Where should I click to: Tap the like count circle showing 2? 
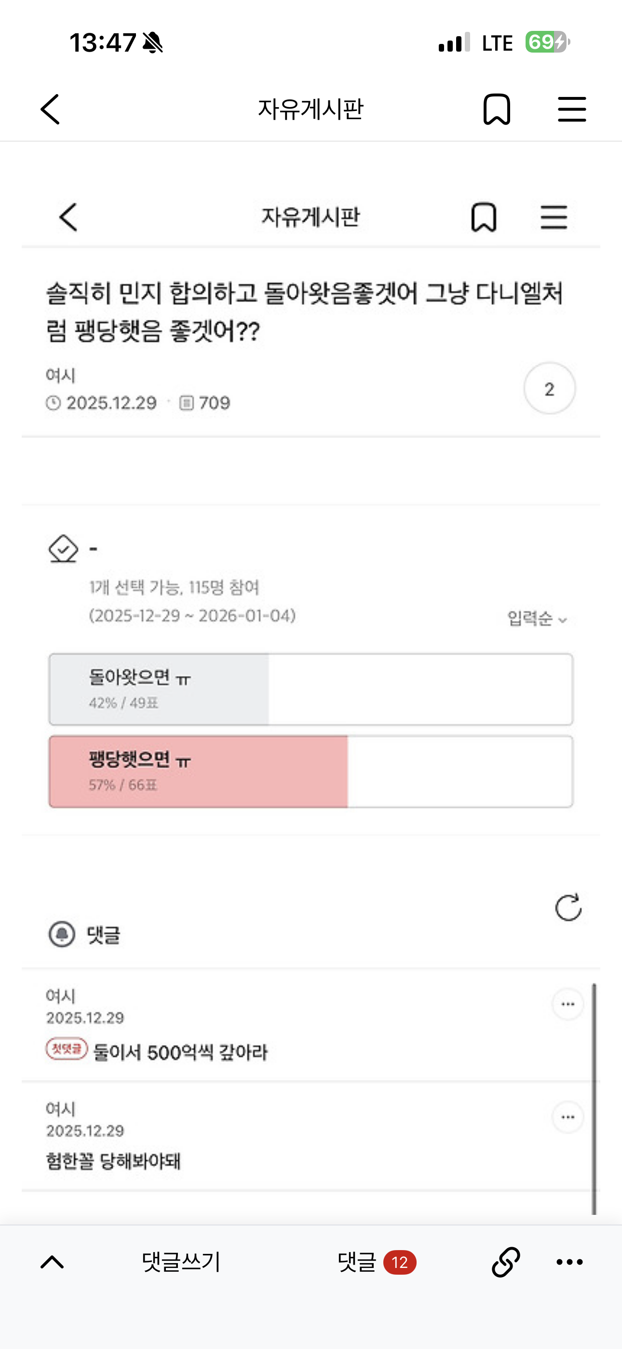(549, 388)
